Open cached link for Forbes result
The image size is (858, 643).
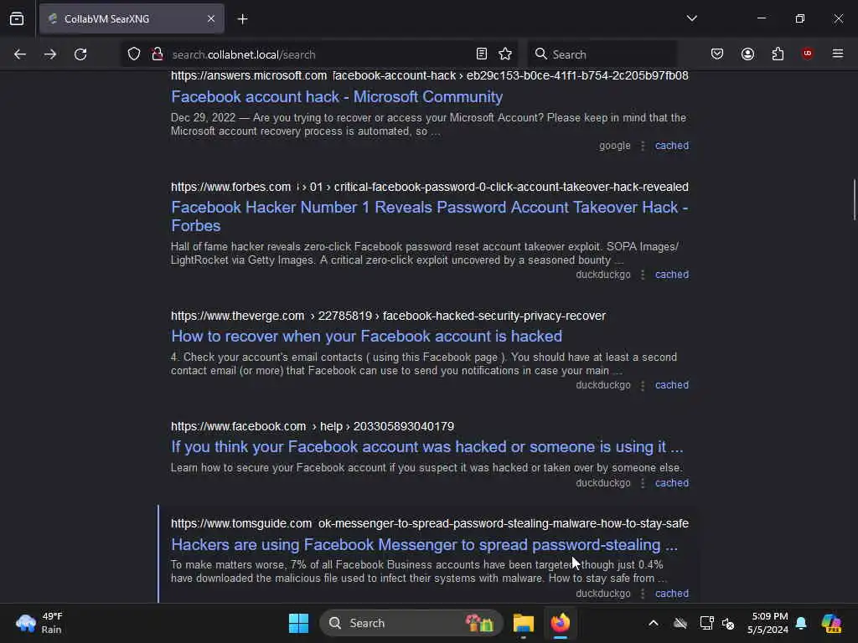click(672, 275)
